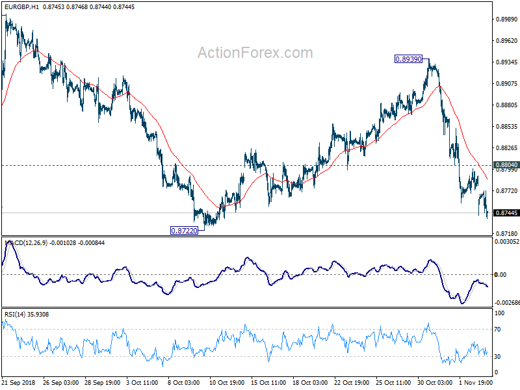Click the 10 Oct 19:00 time label
520x390 pixels.
point(227,382)
